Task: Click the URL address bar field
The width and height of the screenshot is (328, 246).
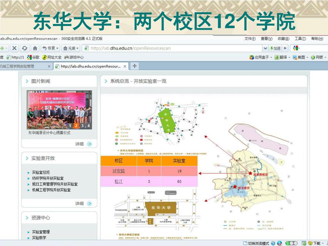Action: 173,48
